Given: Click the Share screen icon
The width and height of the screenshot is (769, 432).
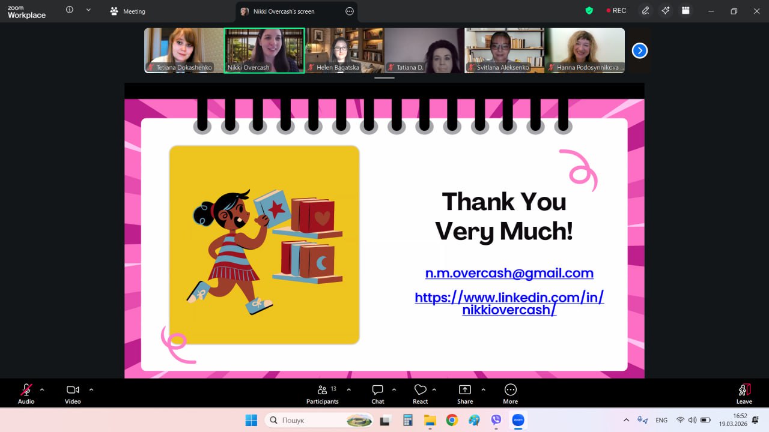Looking at the screenshot, I should (464, 390).
